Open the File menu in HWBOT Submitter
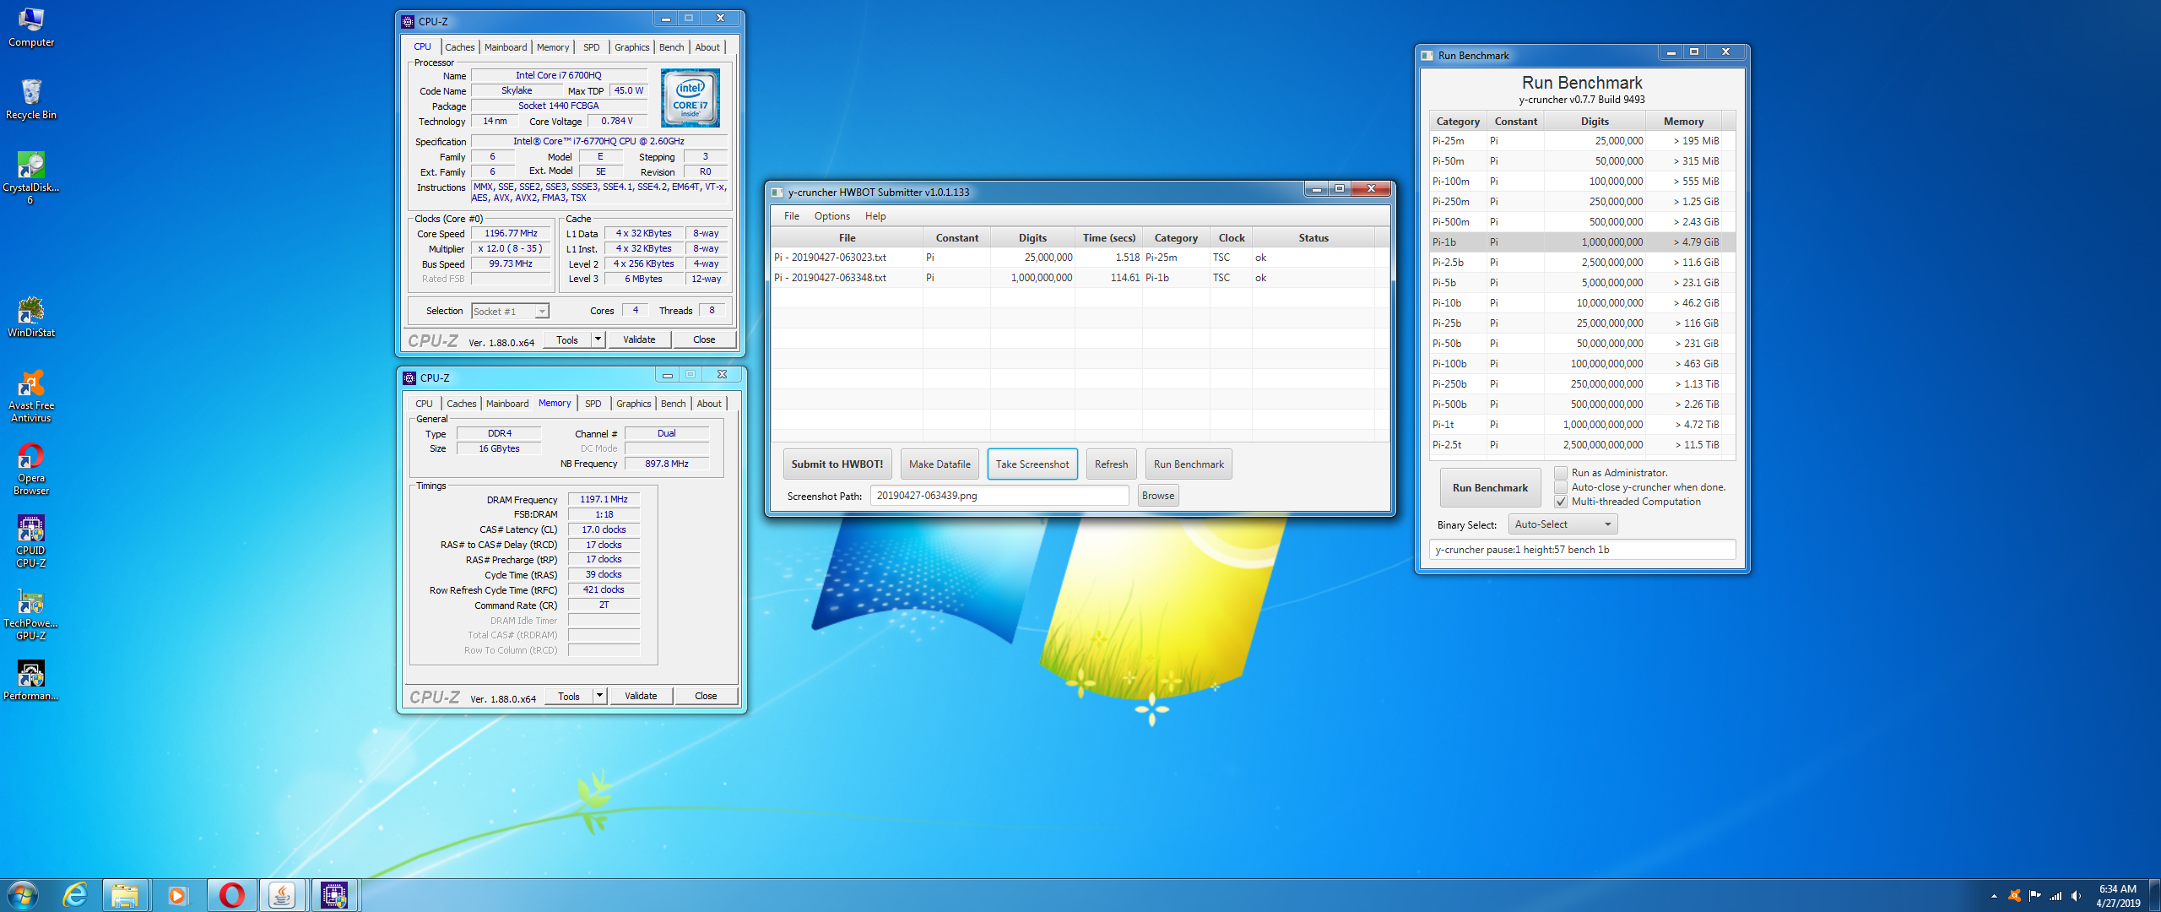This screenshot has height=912, width=2161. click(x=791, y=216)
